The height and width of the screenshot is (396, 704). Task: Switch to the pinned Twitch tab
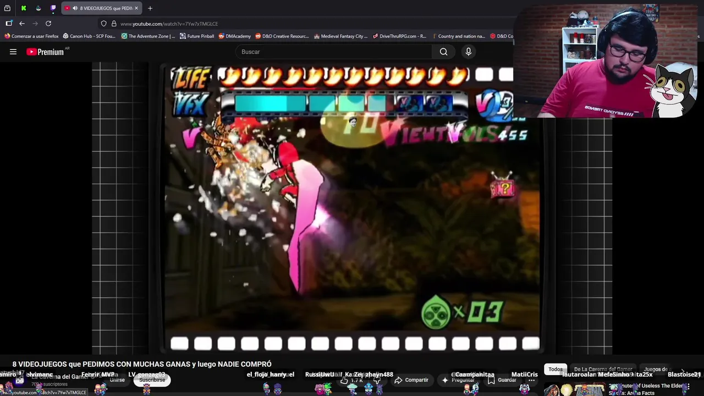53,8
